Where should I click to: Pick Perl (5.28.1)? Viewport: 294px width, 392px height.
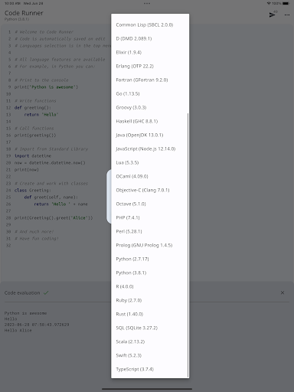pos(150,231)
